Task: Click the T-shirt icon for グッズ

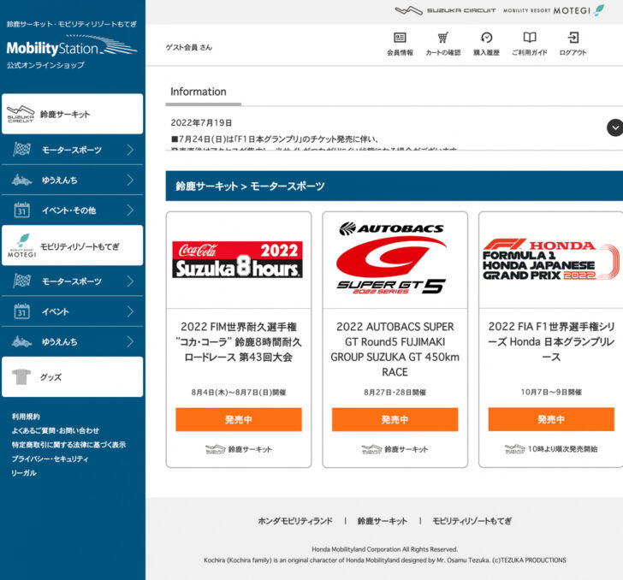Action: pyautogui.click(x=21, y=376)
